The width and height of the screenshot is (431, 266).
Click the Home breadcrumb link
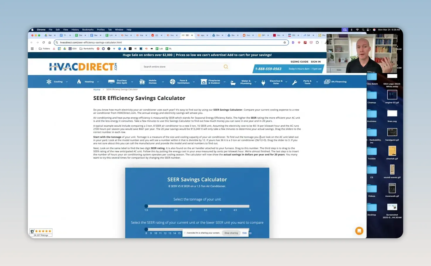(97, 89)
